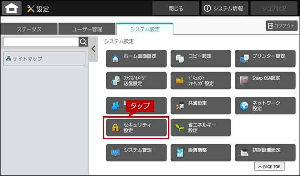Select the システム設定 tab
This screenshot has width=300, height=176.
(145, 29)
